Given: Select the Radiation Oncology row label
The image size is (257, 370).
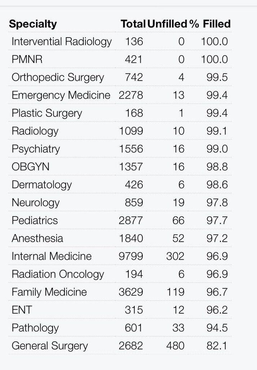Looking at the screenshot, I should coord(58,274).
